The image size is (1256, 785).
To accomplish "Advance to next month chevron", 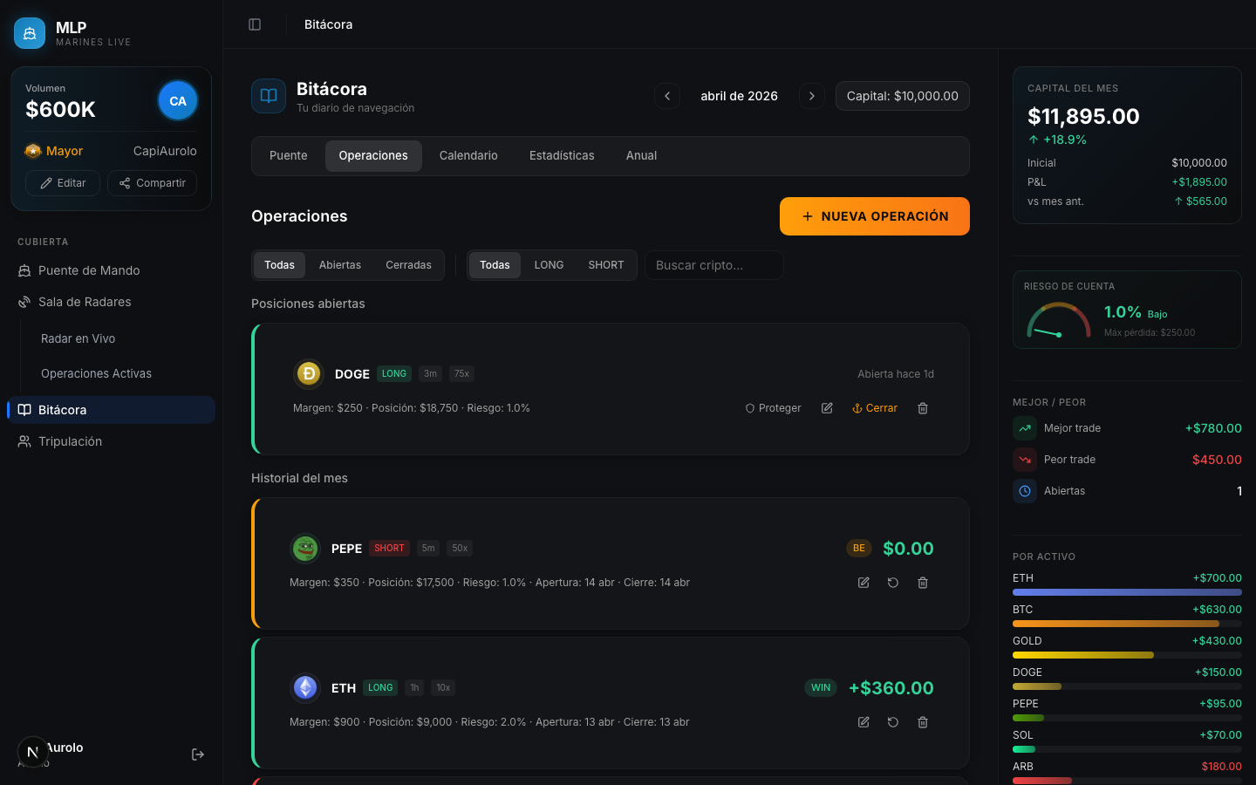I will [x=812, y=96].
